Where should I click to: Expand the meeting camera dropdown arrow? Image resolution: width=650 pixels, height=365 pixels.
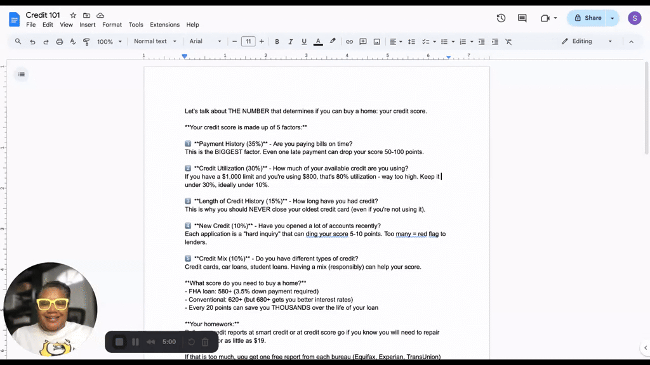[555, 18]
